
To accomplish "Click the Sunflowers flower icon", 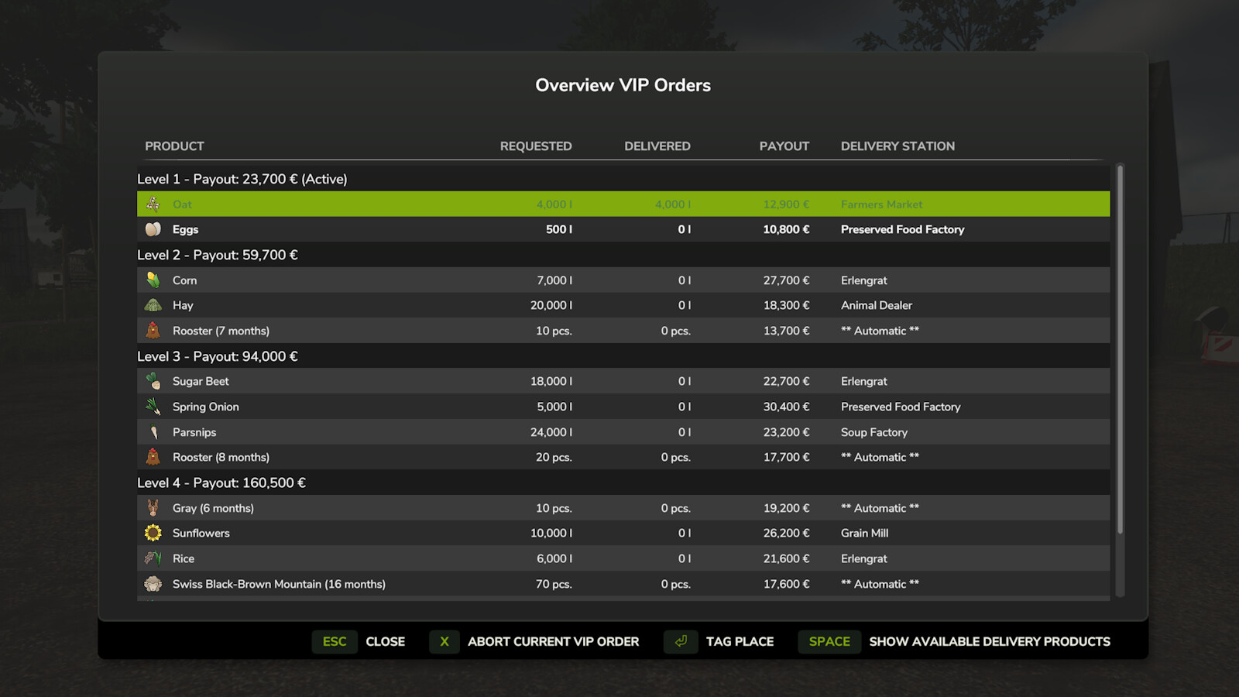I will point(153,533).
